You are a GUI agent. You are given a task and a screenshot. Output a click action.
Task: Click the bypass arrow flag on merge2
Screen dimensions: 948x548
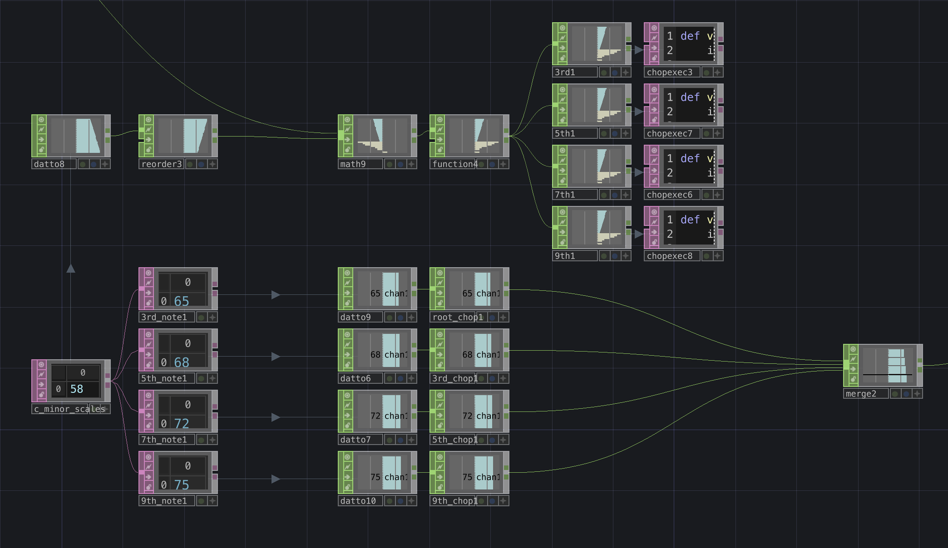(x=853, y=369)
